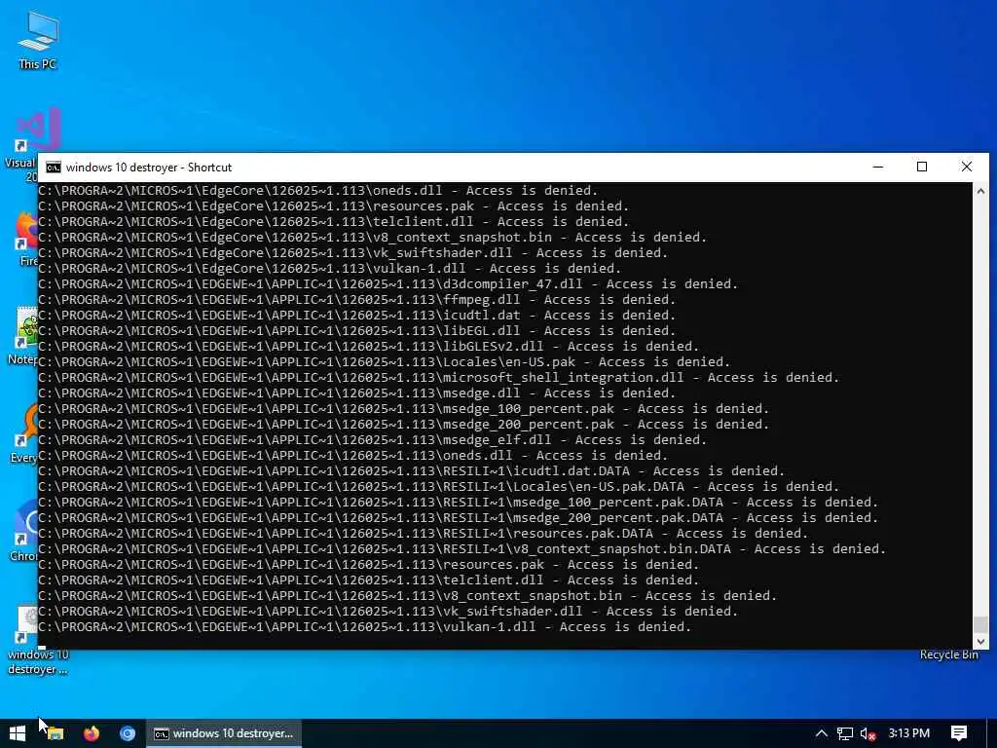Click the line with msedge.dll

(x=356, y=393)
